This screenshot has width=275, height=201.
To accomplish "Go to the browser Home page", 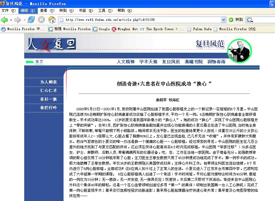I will pyautogui.click(x=52, y=20).
